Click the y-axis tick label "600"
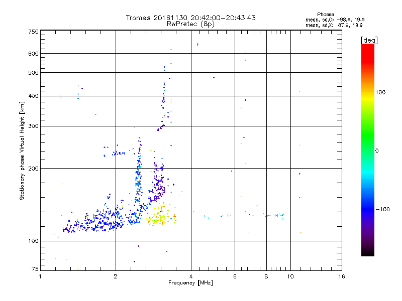The width and height of the screenshot is (402, 301). 33,54
